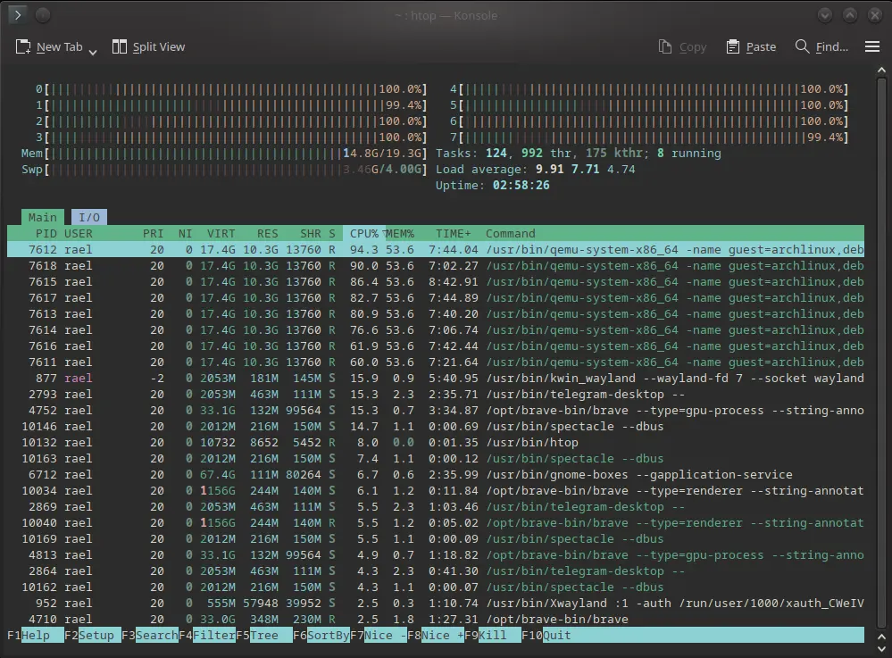This screenshot has height=658, width=892.
Task: Select telegram-desktop row with PID 2793
Action: click(x=436, y=394)
